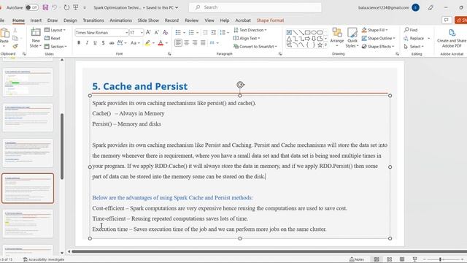Image resolution: width=467 pixels, height=263 pixels.
Task: Click the Redo icon in title bar
Action: [x=66, y=7]
